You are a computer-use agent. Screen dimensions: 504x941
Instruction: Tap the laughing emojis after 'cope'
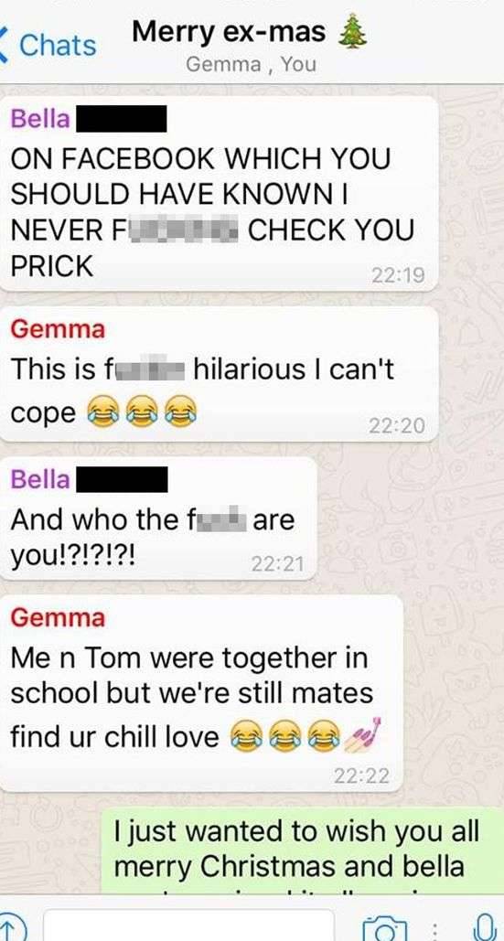[x=142, y=413]
